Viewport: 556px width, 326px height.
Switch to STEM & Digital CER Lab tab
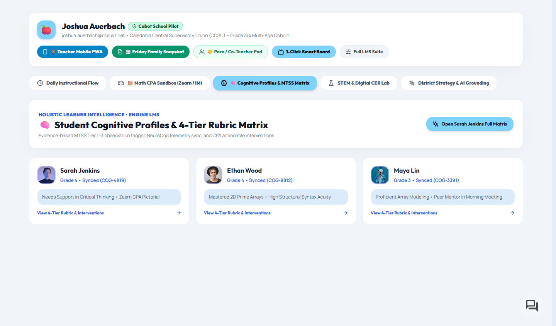pyautogui.click(x=359, y=83)
